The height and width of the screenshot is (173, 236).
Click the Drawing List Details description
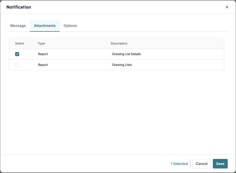tap(127, 54)
